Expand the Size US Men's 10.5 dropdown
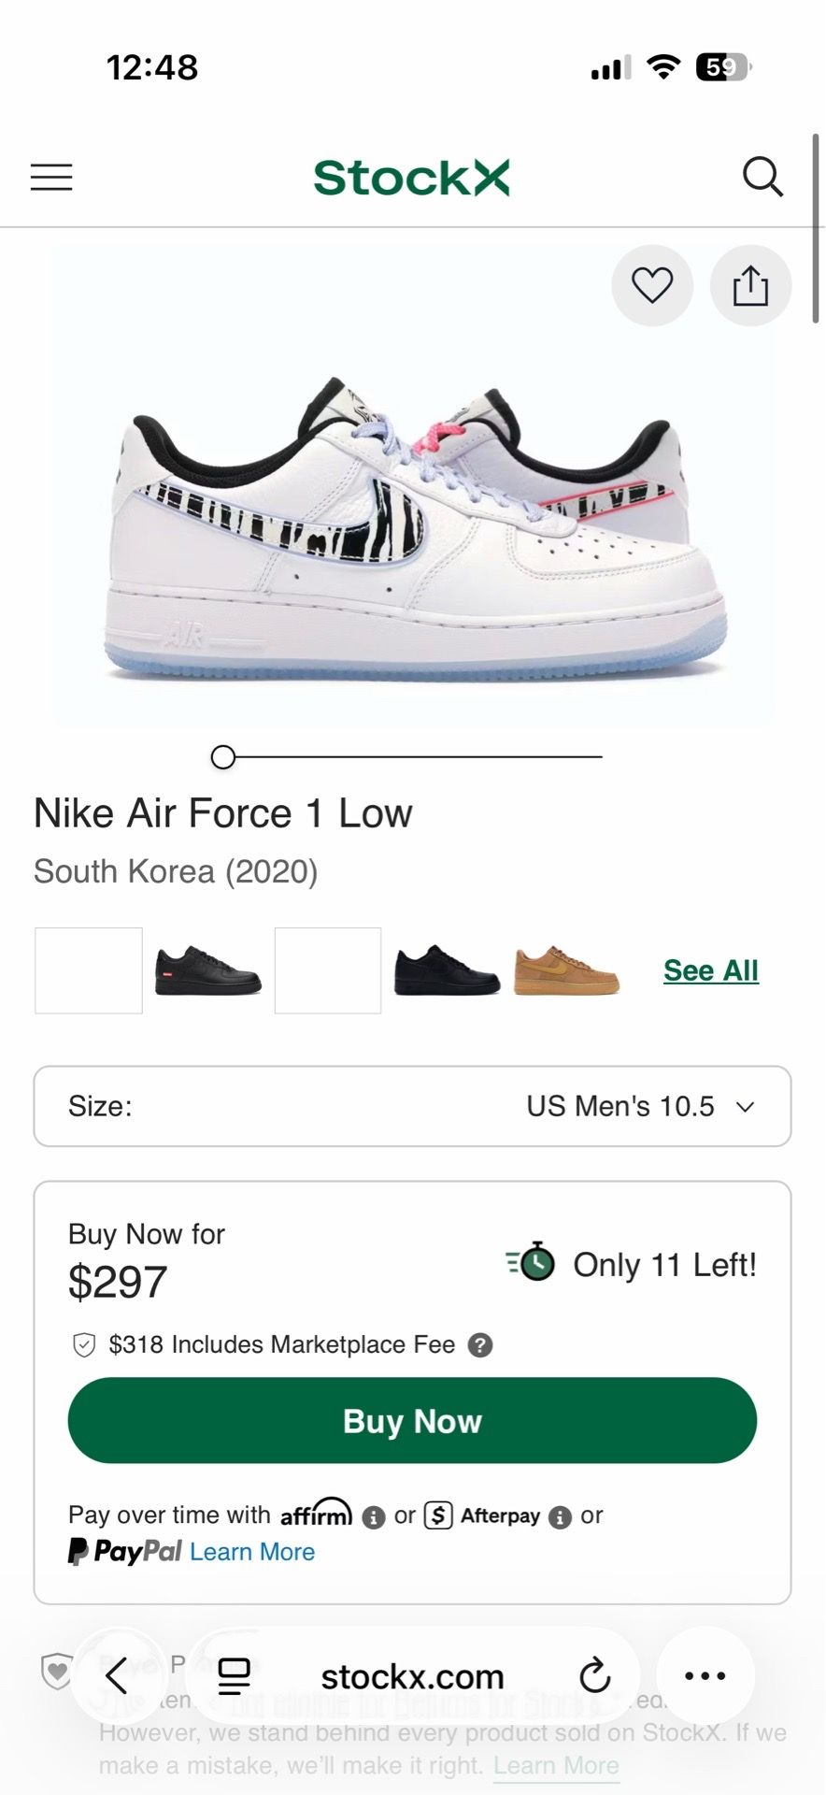 (412, 1106)
